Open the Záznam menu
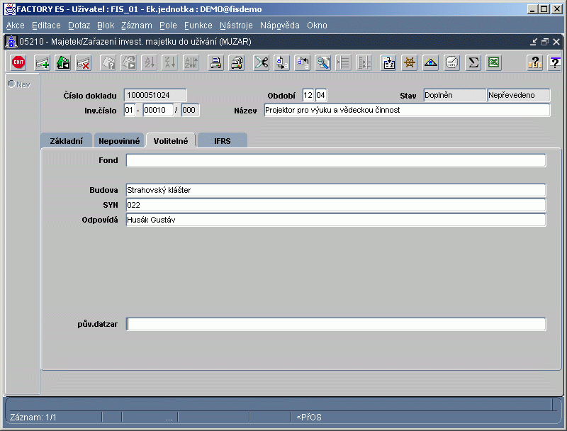 [x=137, y=26]
